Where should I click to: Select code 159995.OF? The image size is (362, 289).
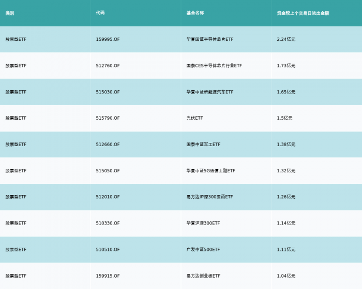[x=108, y=39]
